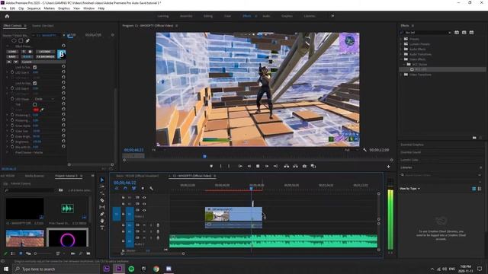Enable the checkbox above color swatch
Viewport: 488px width, 274px height.
(x=35, y=105)
